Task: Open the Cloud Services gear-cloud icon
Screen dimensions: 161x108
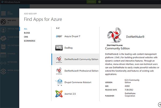Action: pyautogui.click(x=3, y=38)
